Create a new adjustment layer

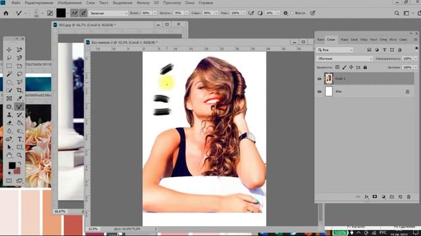384,197
